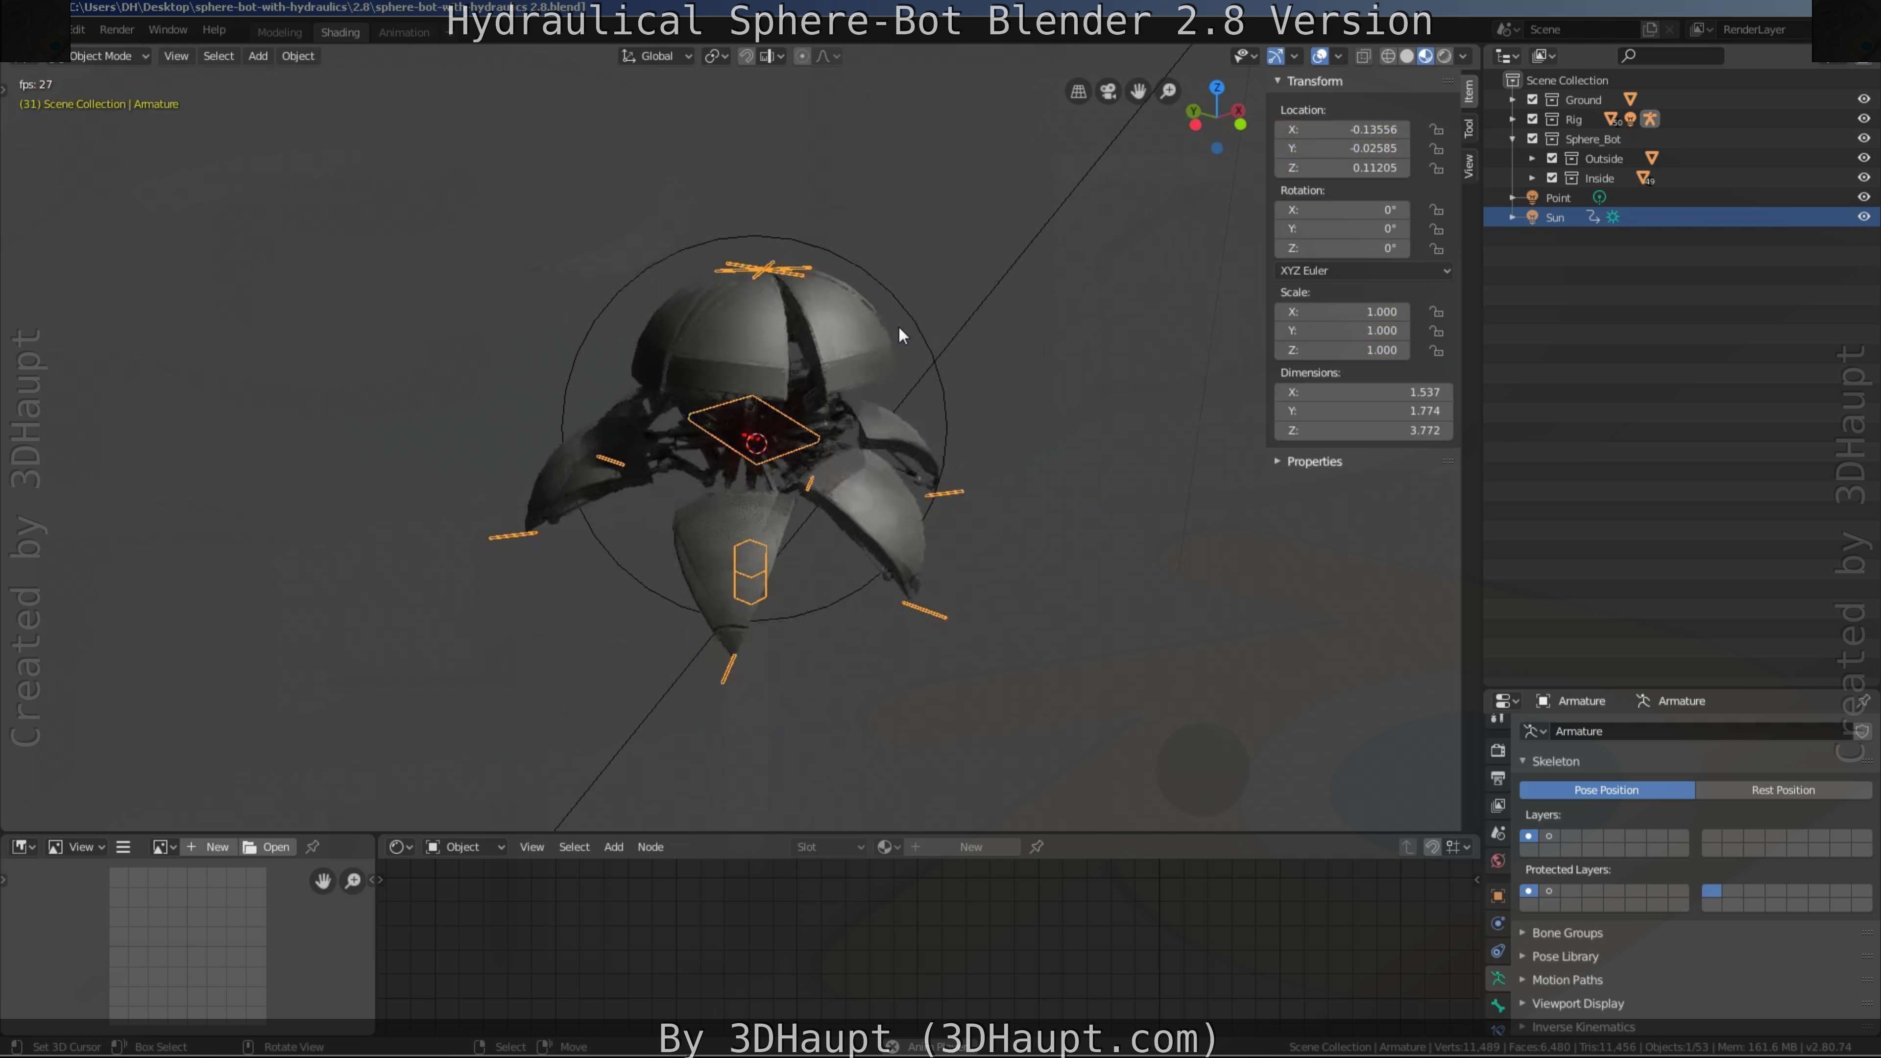Image resolution: width=1881 pixels, height=1058 pixels.
Task: Open the Render menu
Action: click(x=117, y=30)
